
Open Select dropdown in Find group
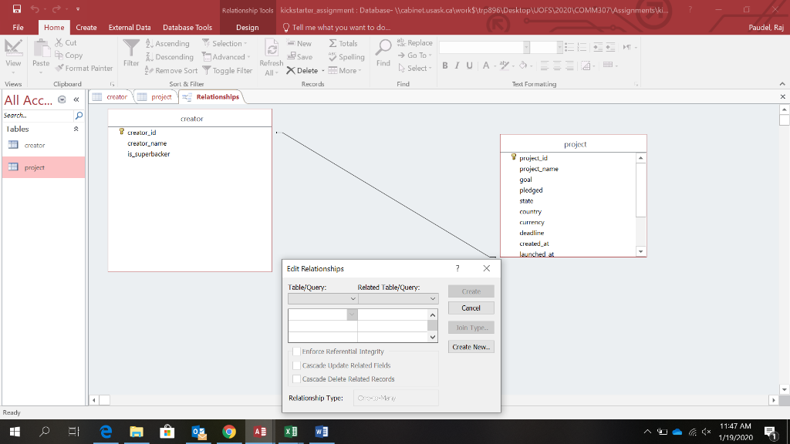coord(415,68)
